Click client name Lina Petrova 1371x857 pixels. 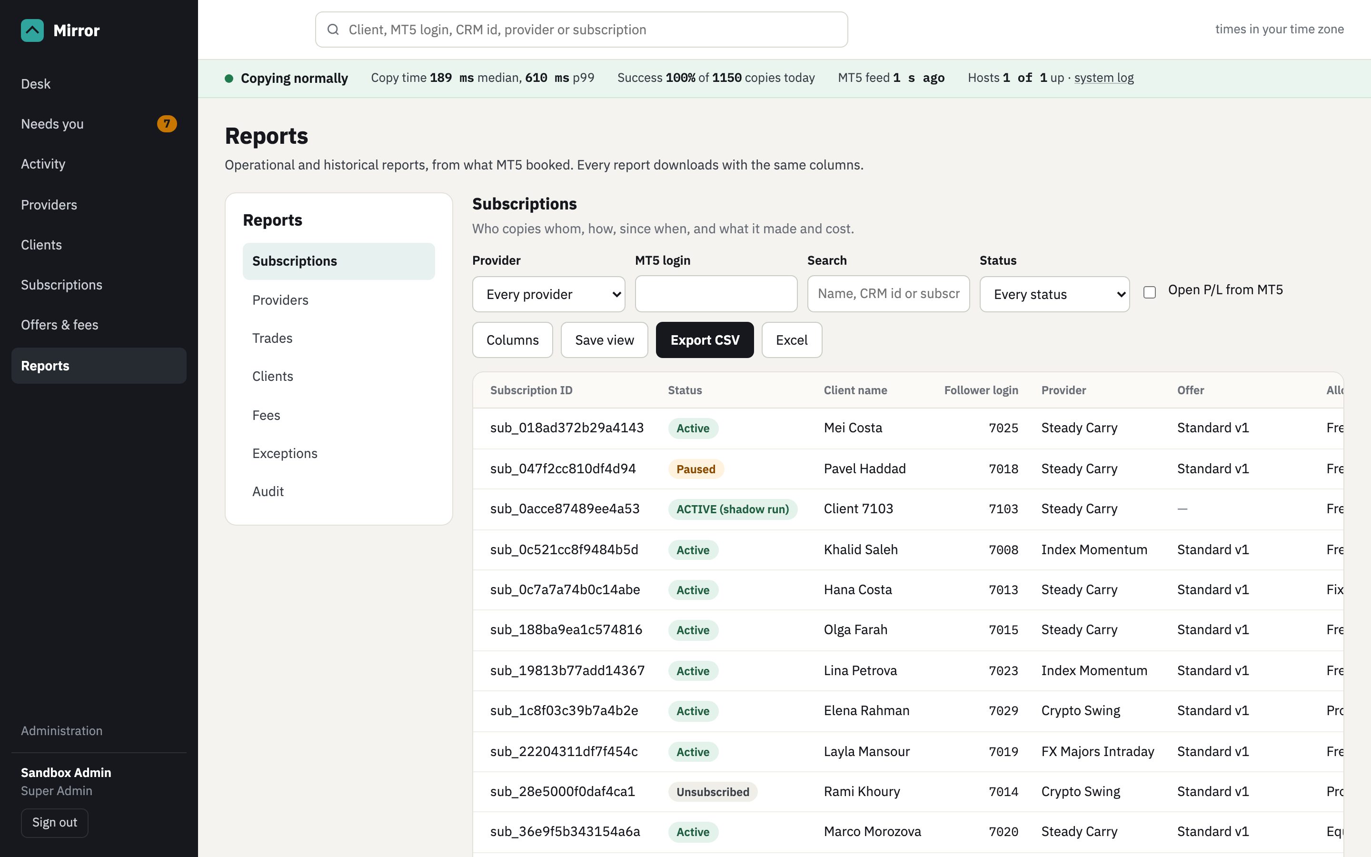860,670
